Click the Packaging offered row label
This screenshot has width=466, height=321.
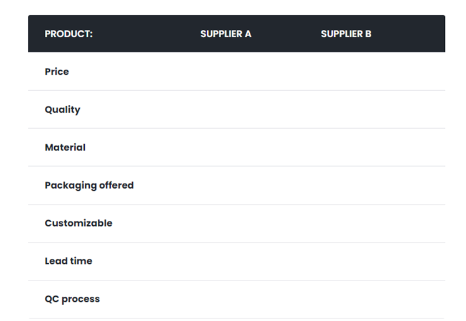[x=89, y=185]
